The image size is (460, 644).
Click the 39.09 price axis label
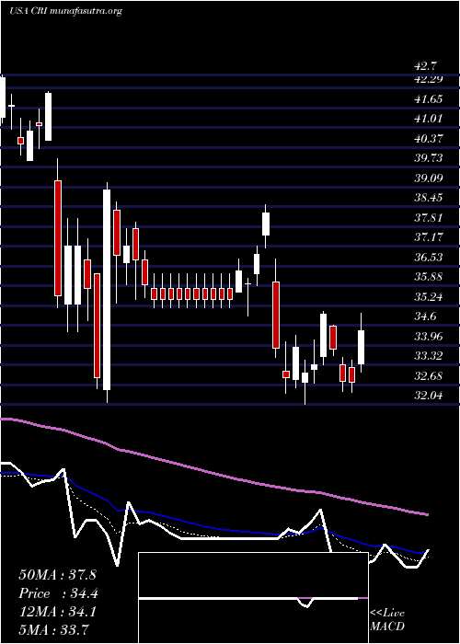[429, 178]
